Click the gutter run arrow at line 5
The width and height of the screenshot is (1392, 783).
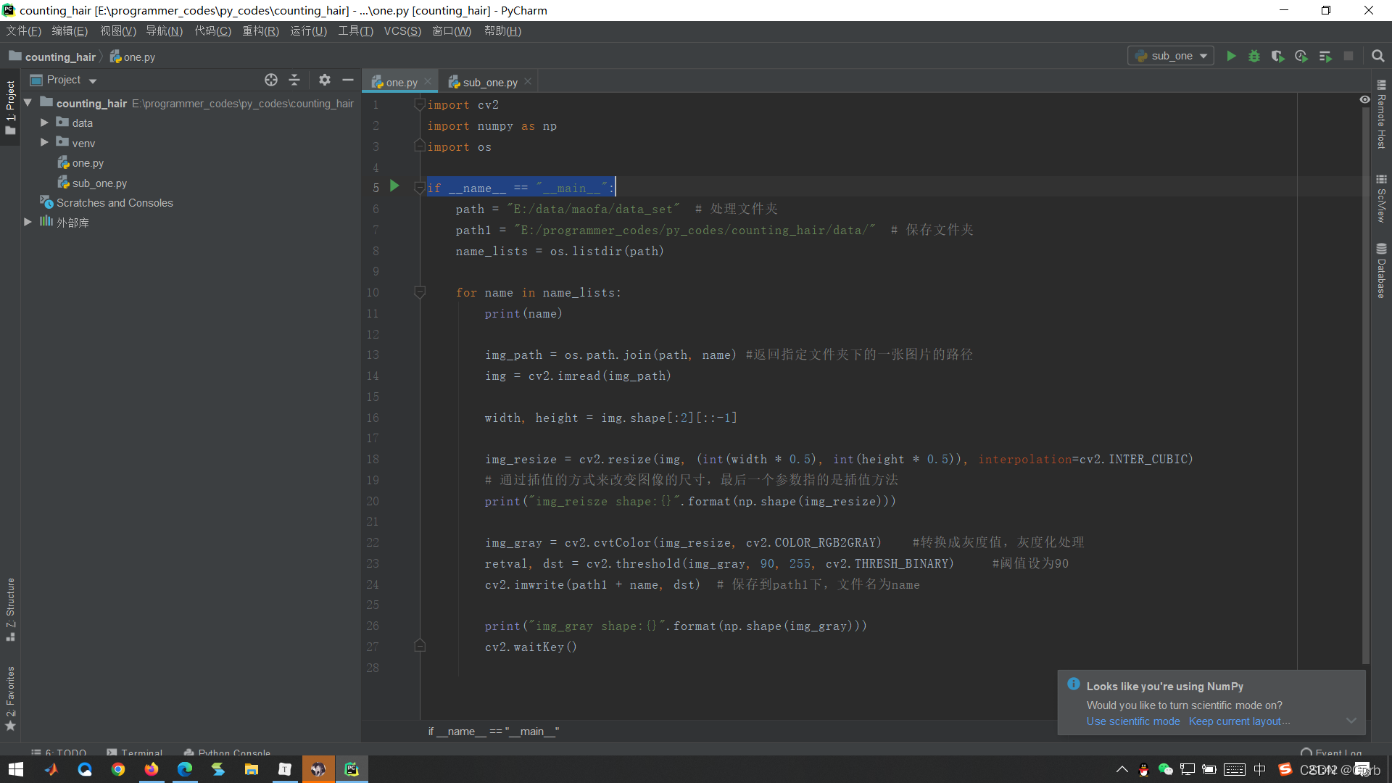(394, 186)
